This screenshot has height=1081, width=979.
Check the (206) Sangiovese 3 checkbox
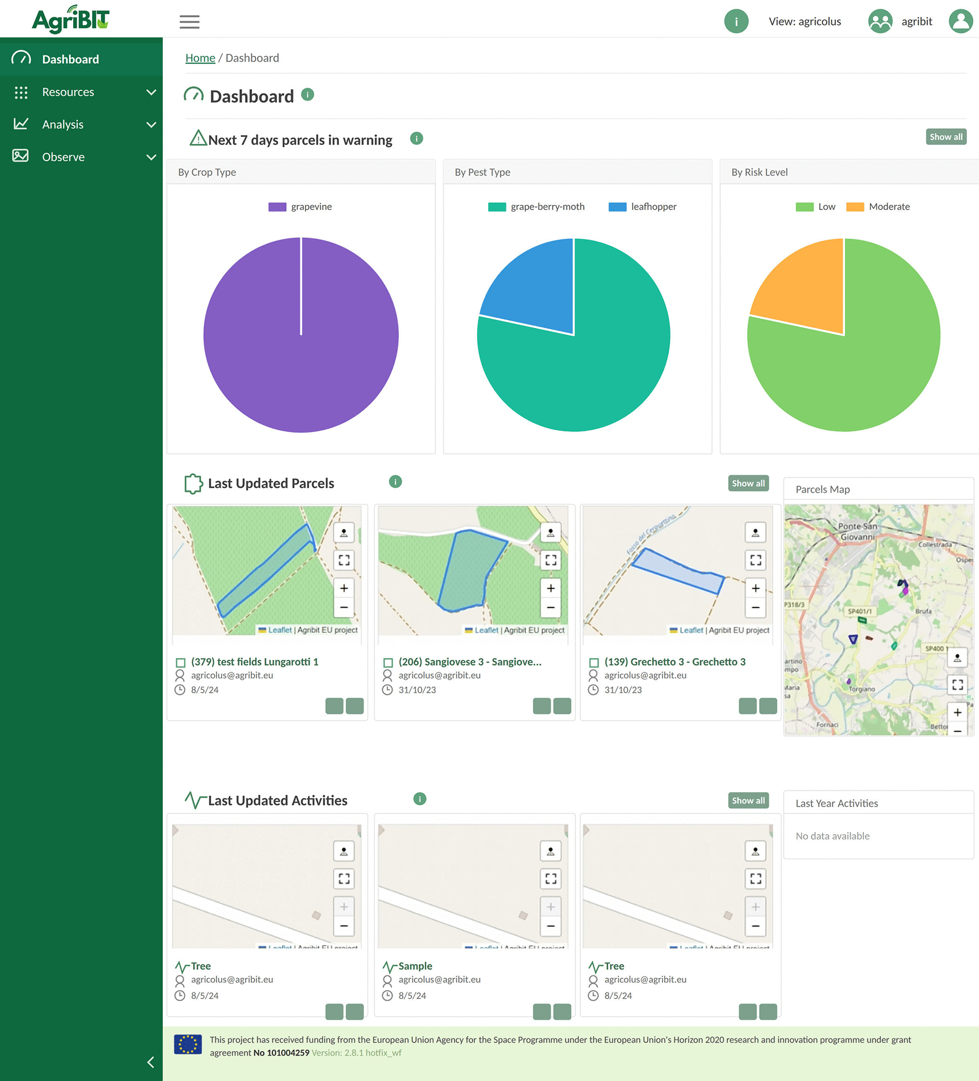(x=388, y=663)
